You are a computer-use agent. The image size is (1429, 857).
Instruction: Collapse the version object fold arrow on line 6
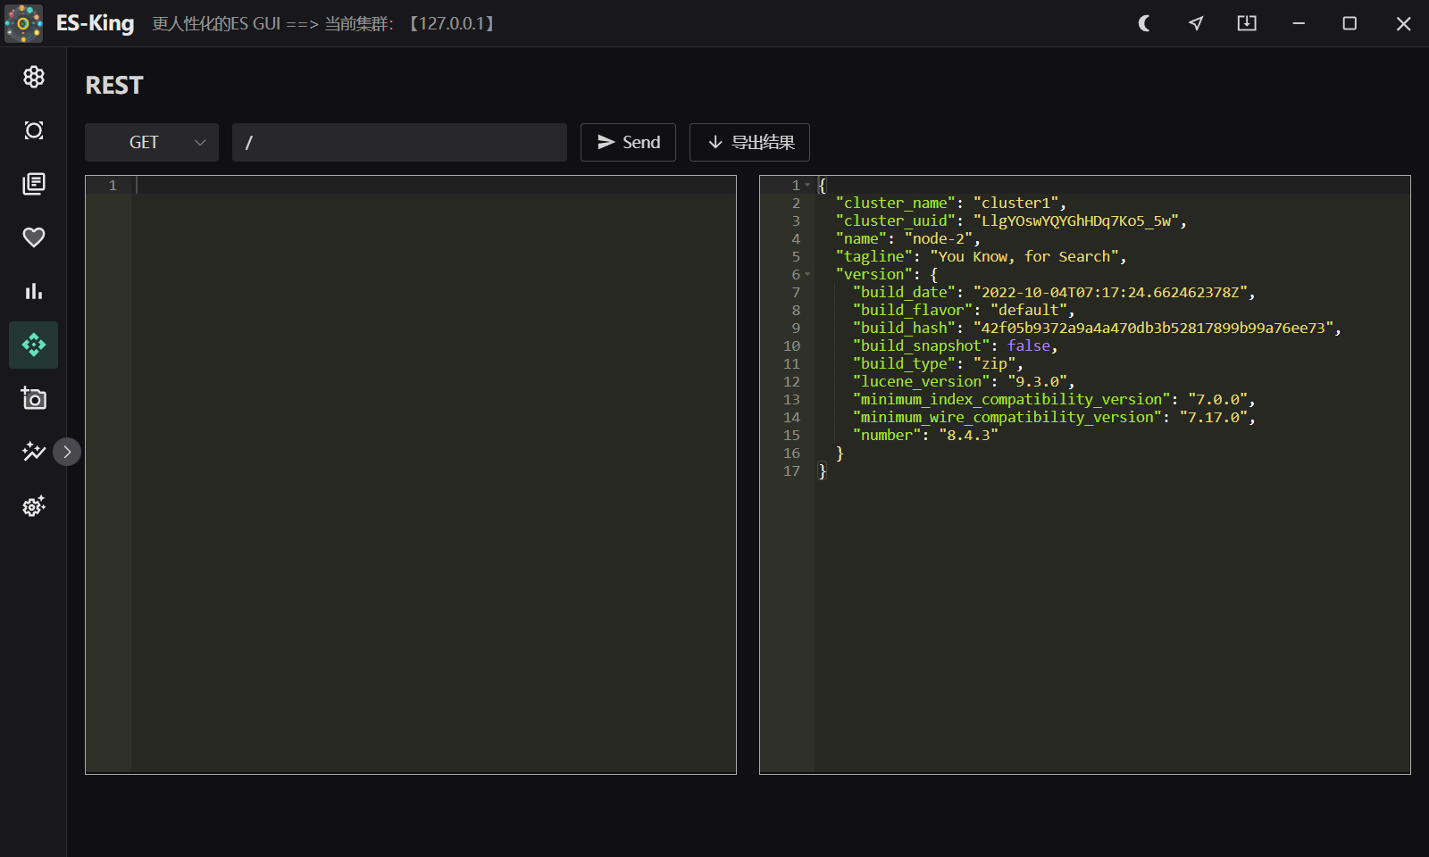click(x=807, y=274)
